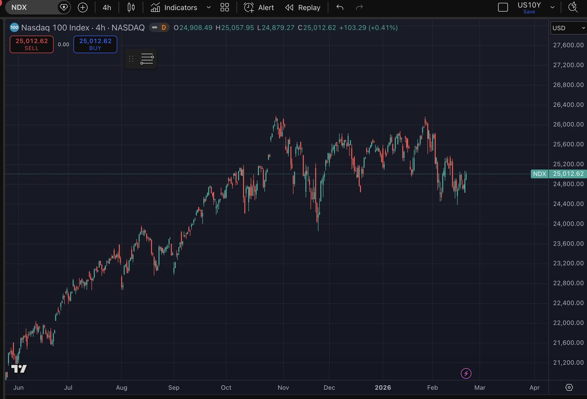Open chart settings gear at bottom right
Screen dimensions: 587x399
coord(569,387)
